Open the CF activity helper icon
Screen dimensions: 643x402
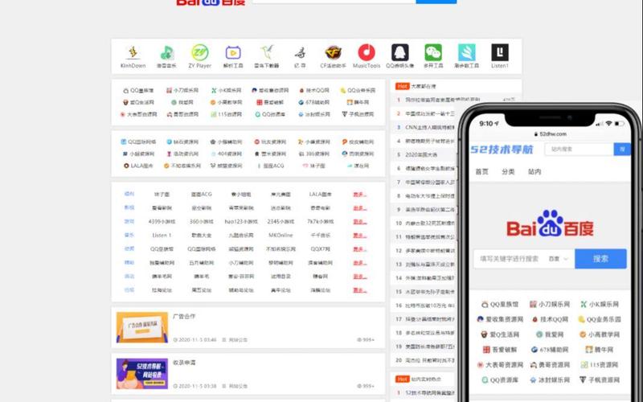[333, 54]
